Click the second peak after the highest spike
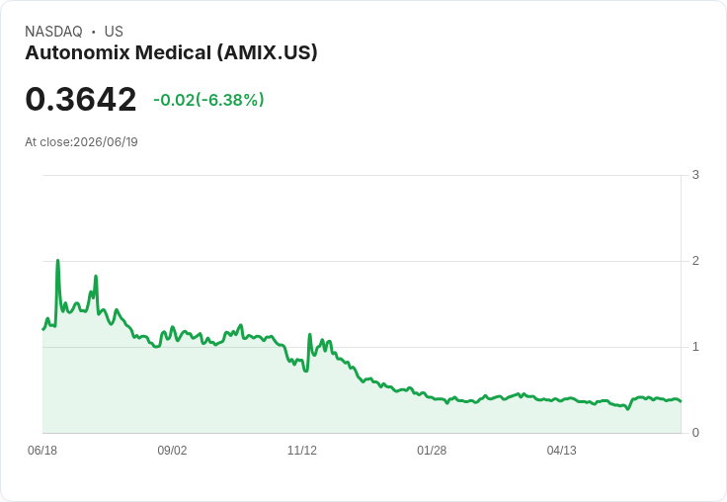Image resolution: width=727 pixels, height=502 pixels. [x=96, y=277]
